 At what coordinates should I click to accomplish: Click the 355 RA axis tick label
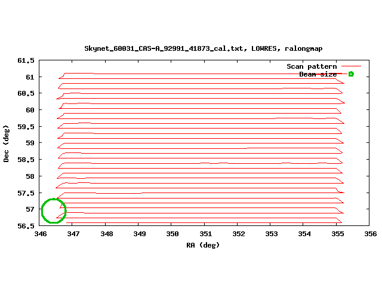point(338,234)
